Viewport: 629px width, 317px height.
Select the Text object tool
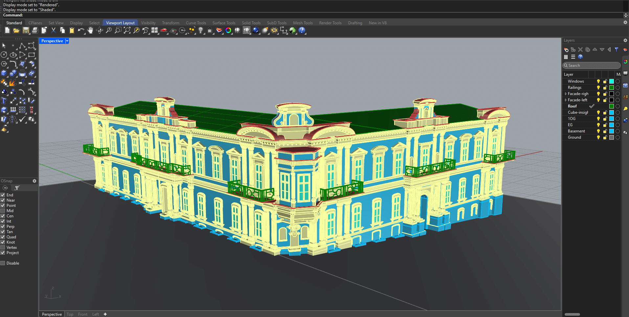coord(4,101)
